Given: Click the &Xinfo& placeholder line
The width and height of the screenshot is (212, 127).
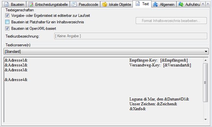Looking at the screenshot, I should coord(137,109).
